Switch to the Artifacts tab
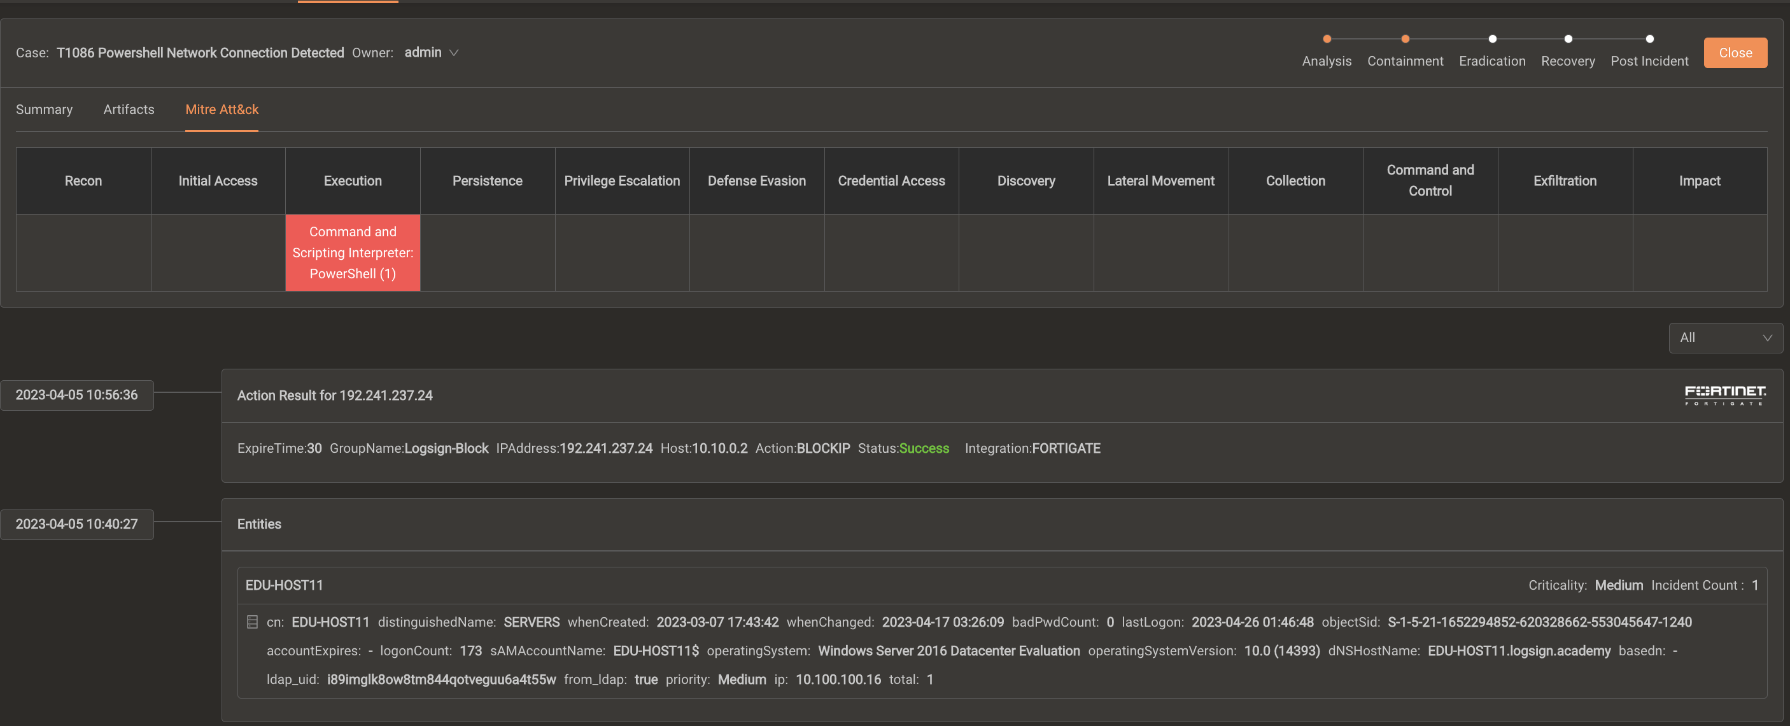Image resolution: width=1790 pixels, height=726 pixels. pyautogui.click(x=129, y=109)
